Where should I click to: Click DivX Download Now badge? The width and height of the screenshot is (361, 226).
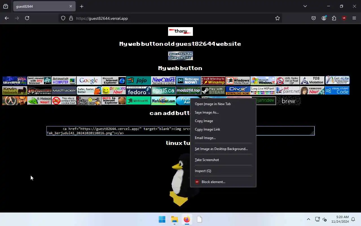[238, 91]
